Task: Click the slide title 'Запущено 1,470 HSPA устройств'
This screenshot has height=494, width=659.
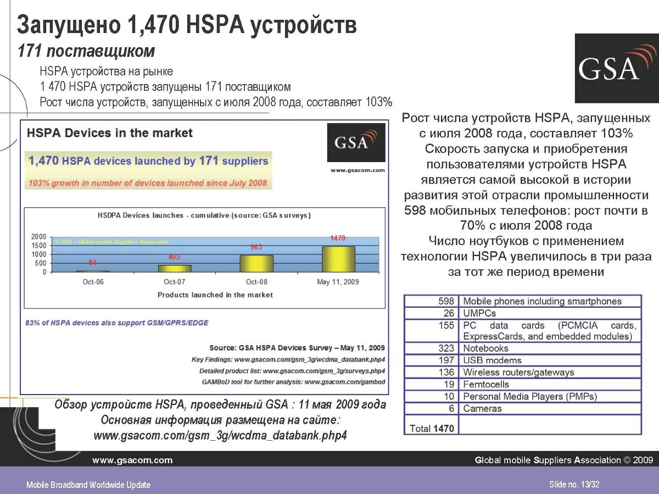Action: click(x=187, y=25)
